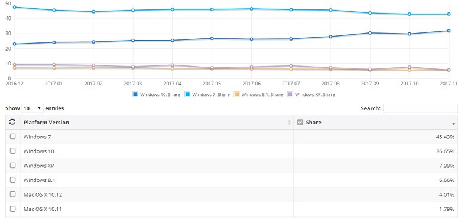Check the Windows 7 row checkbox
461x218 pixels.
click(x=12, y=136)
